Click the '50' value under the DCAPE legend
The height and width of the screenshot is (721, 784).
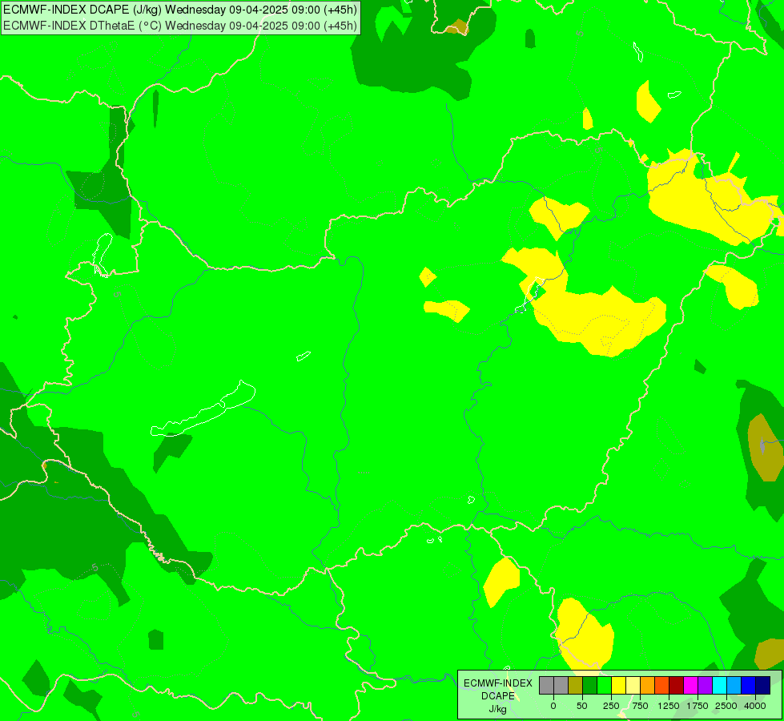coord(582,706)
